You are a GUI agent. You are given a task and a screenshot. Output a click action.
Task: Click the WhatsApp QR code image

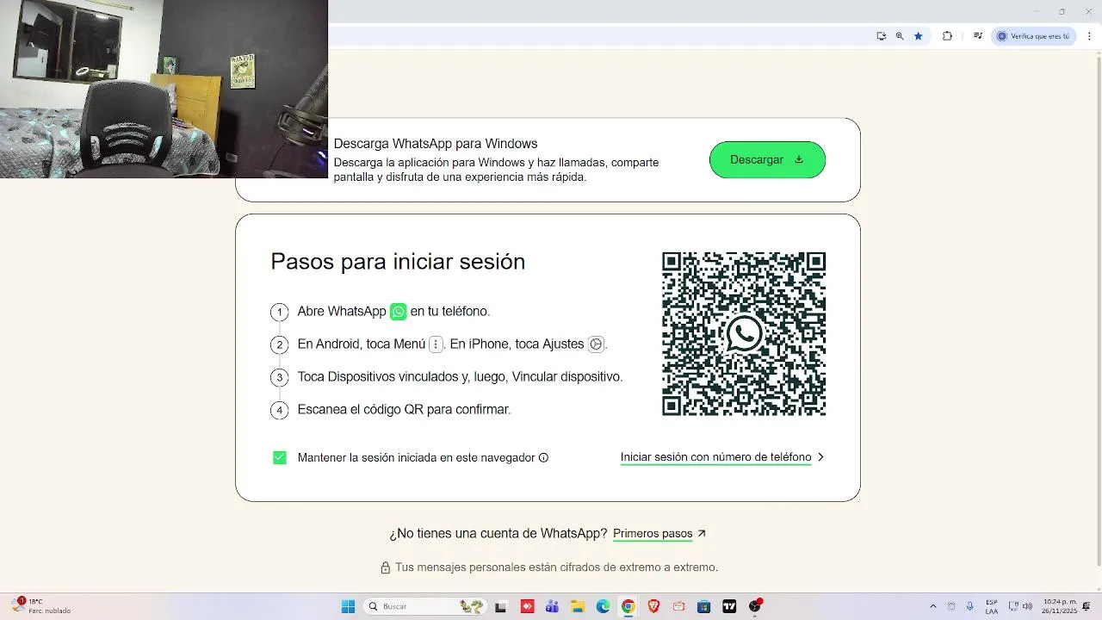pyautogui.click(x=744, y=334)
